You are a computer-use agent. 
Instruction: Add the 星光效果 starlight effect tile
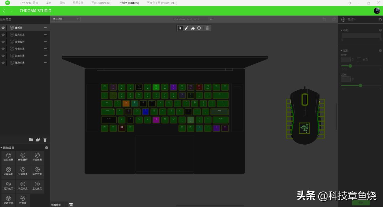click(37, 186)
